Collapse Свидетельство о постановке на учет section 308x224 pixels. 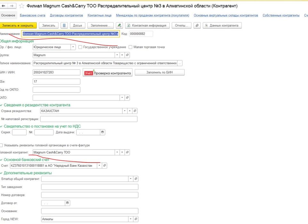pos(1,126)
